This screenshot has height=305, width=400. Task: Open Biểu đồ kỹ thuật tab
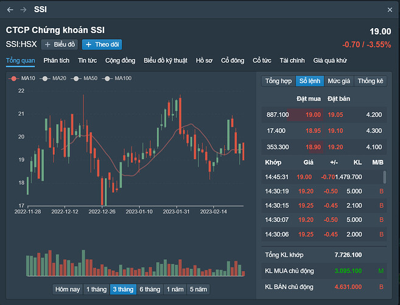tap(166, 60)
